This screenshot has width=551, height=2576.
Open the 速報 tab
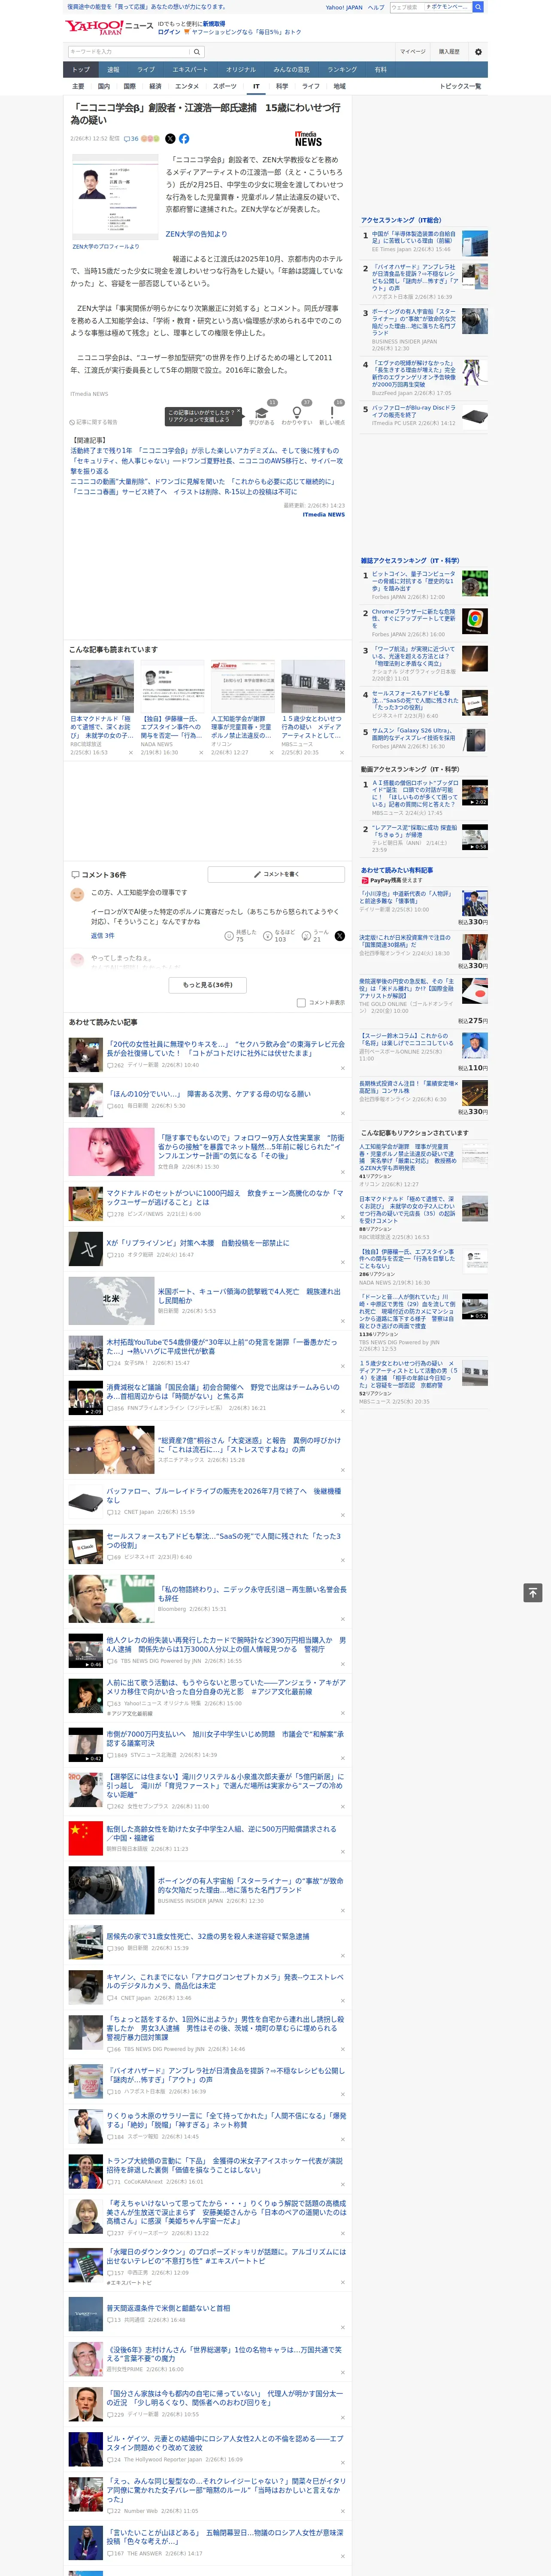[x=113, y=70]
